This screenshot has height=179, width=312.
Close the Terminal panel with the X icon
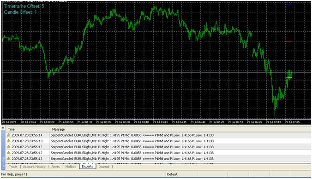[3, 128]
